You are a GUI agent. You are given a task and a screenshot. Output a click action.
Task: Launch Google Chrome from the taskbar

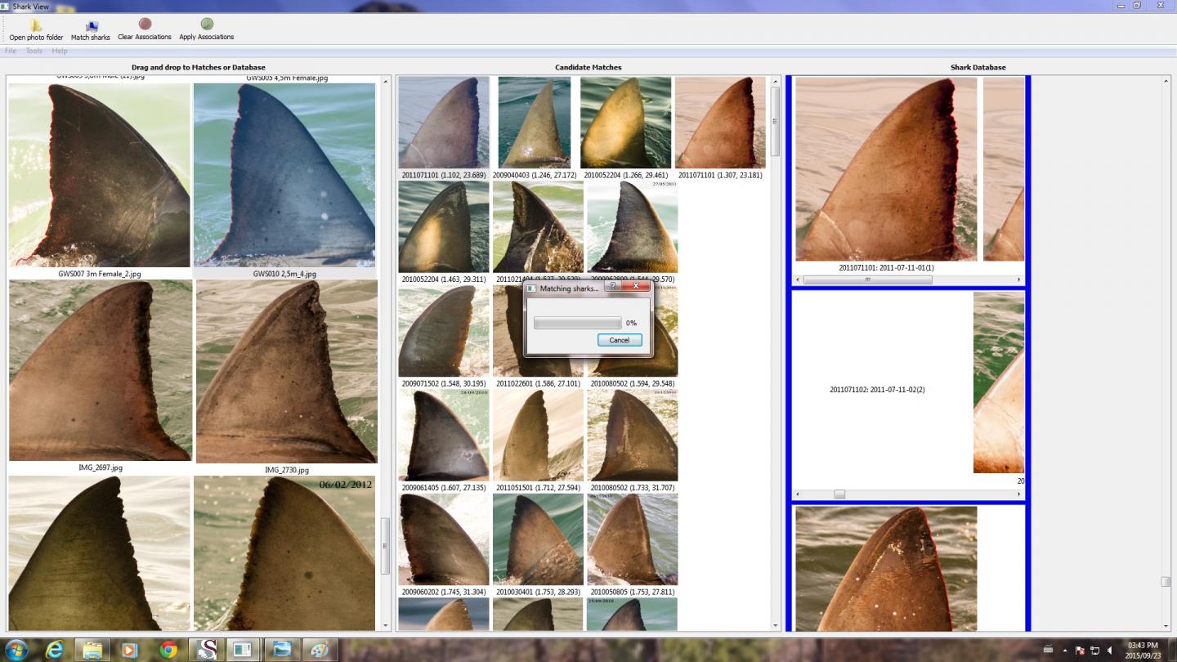[168, 650]
